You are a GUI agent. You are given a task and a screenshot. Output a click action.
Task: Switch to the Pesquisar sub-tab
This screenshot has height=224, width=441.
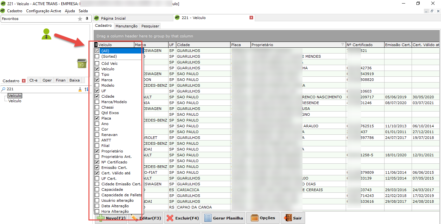[150, 26]
